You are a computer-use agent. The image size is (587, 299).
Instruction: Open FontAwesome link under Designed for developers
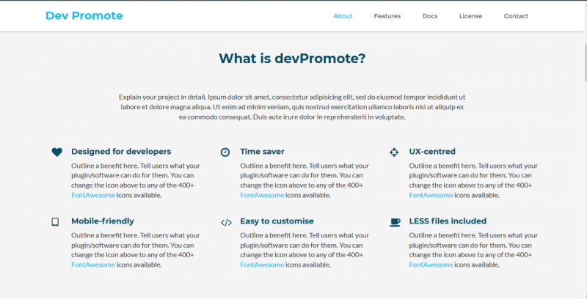(93, 195)
